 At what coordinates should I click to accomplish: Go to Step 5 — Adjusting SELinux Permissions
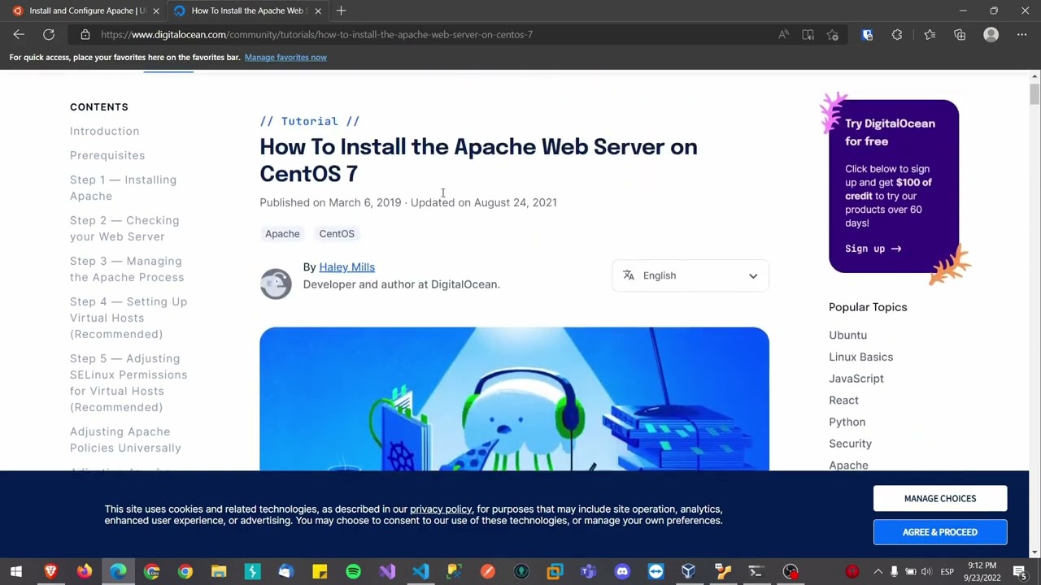(128, 383)
